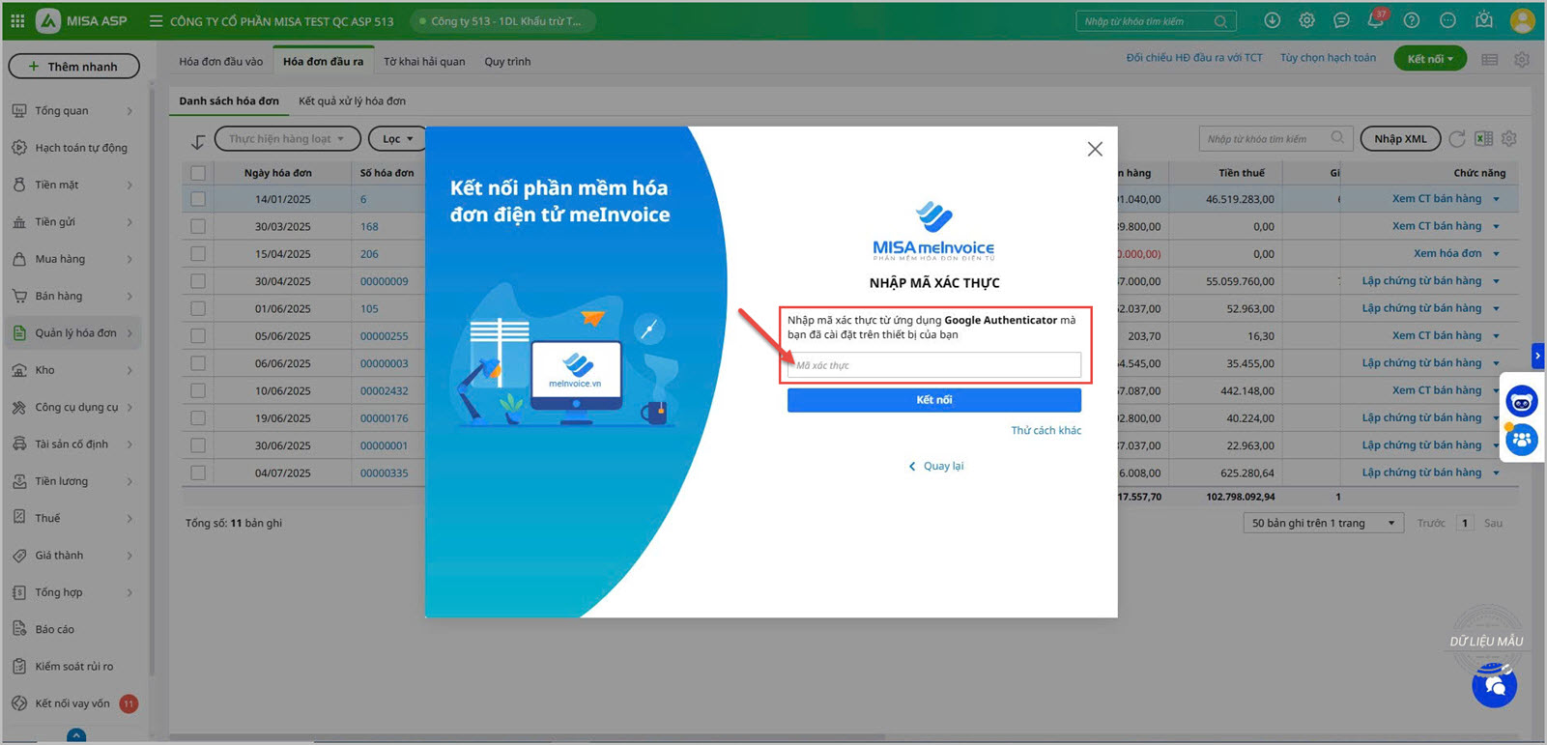Open the chat message icon in header

tap(1341, 20)
